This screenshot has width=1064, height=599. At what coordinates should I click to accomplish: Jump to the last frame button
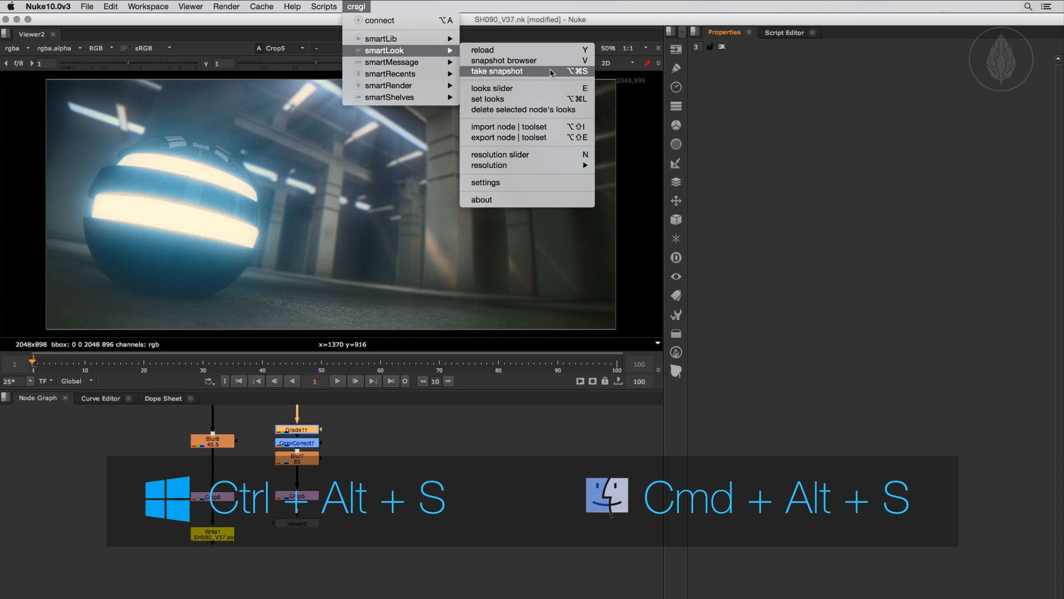click(x=391, y=382)
